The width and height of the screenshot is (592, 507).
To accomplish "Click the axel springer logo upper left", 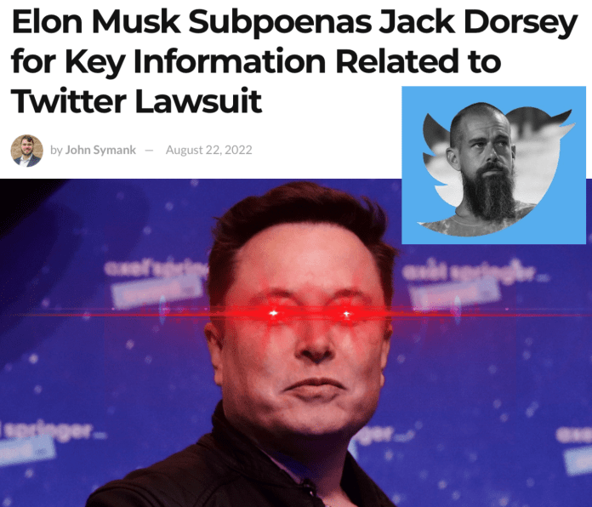I will coord(156,269).
